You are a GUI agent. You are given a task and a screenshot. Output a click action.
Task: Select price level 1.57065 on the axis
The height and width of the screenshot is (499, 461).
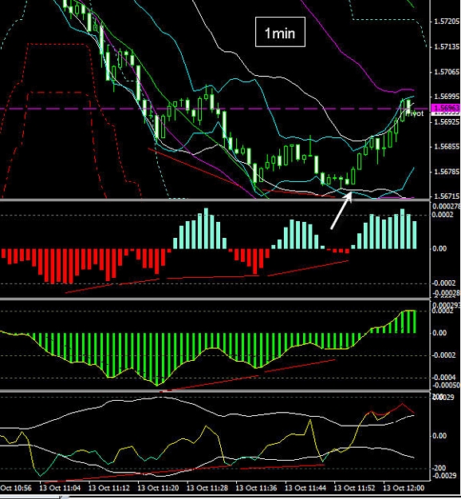point(447,72)
